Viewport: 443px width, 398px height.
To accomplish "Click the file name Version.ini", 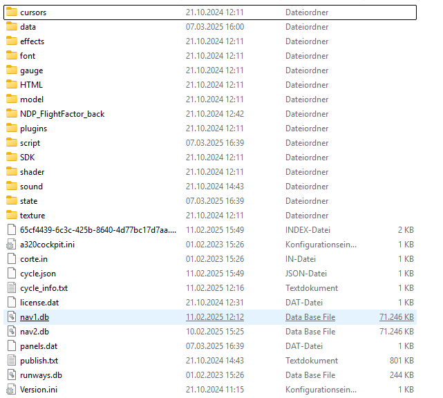I will pos(39,390).
